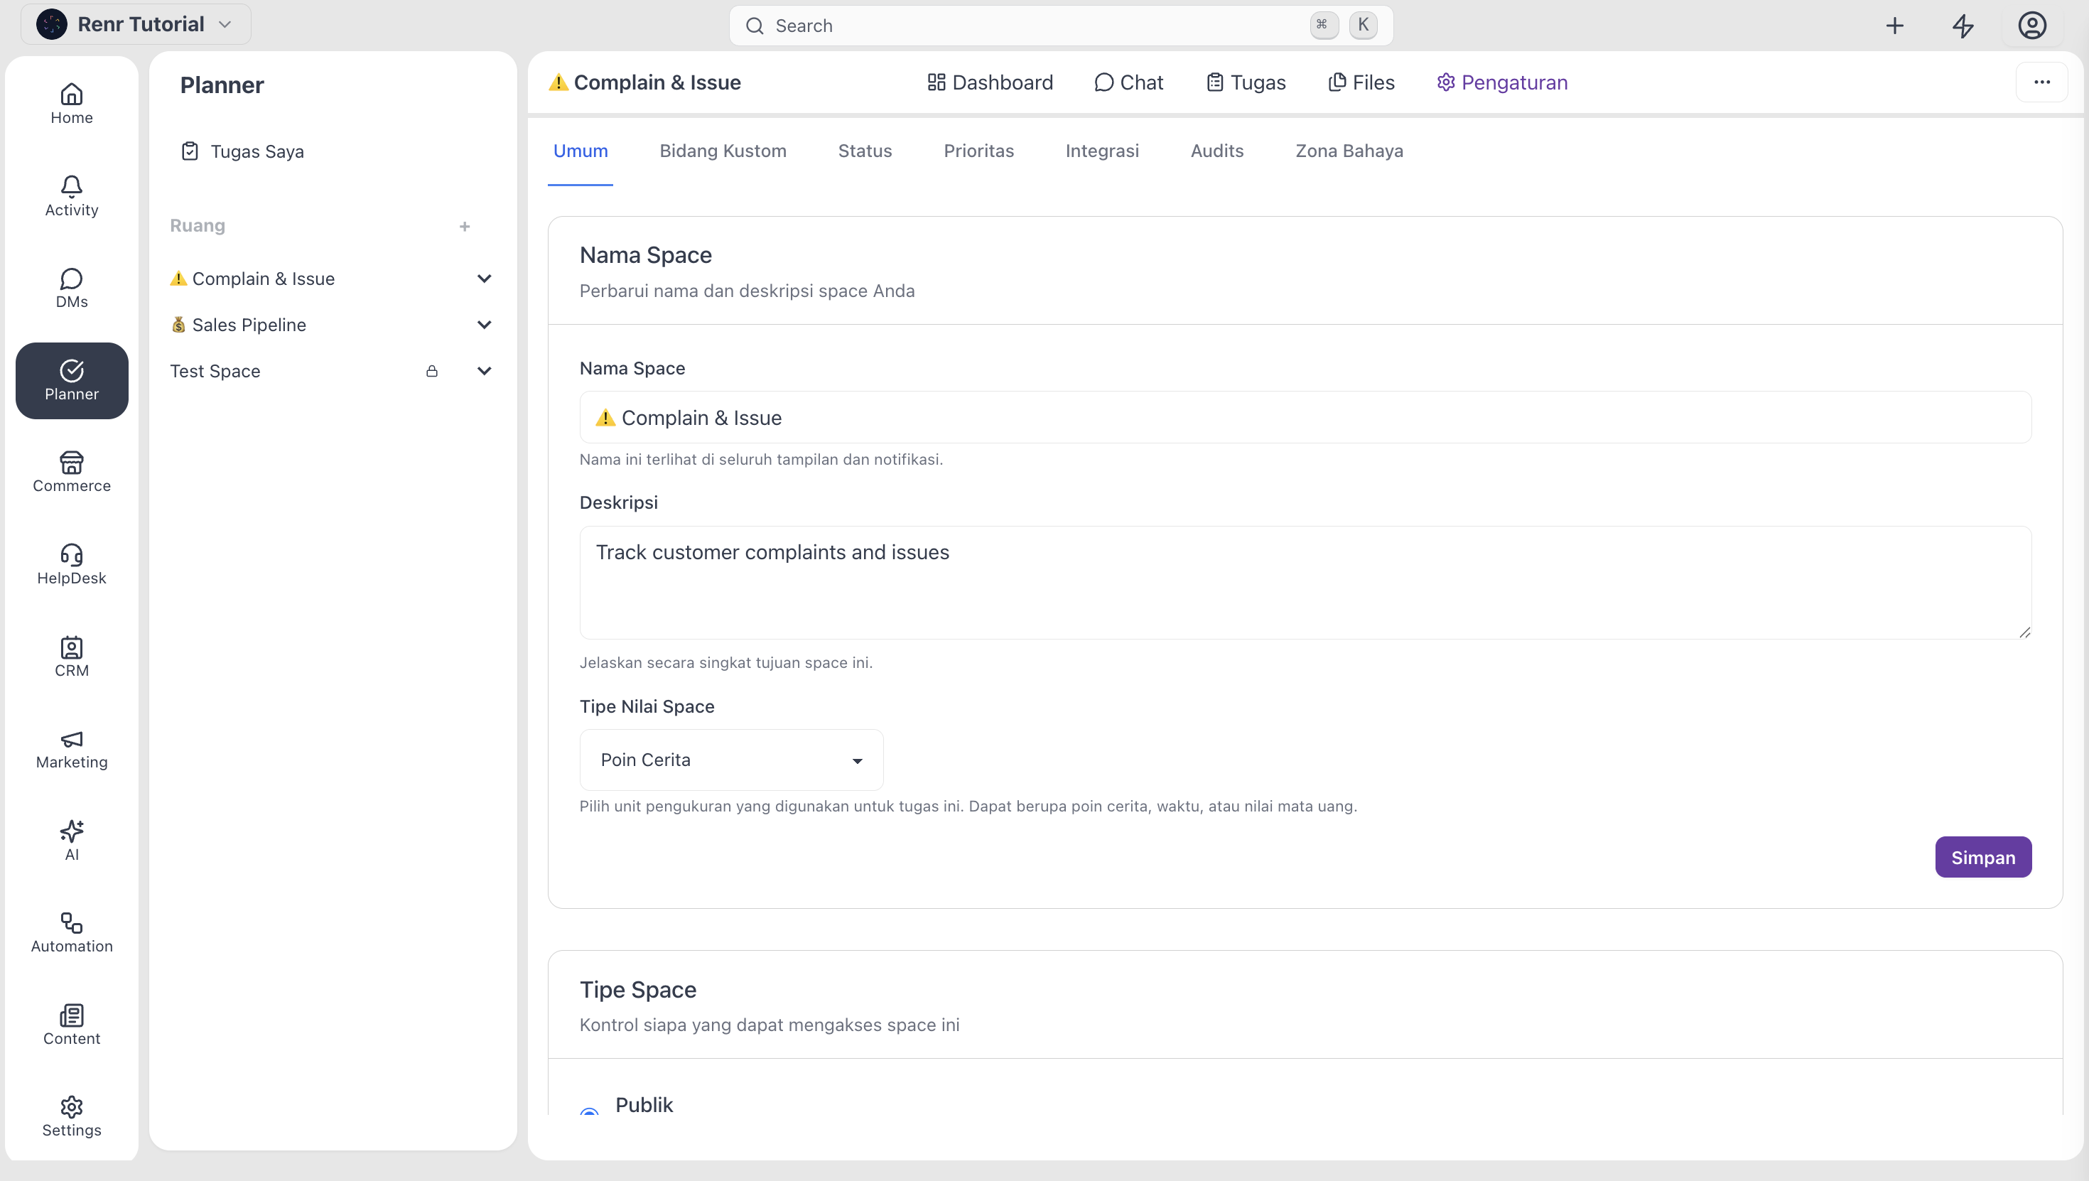This screenshot has height=1181, width=2089.
Task: Click the Simpan button
Action: tap(1982, 858)
